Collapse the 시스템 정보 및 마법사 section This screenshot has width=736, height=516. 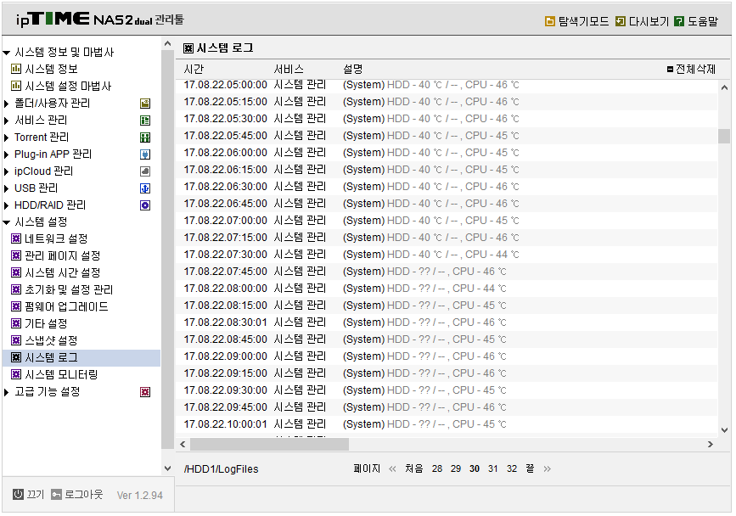click(x=7, y=53)
